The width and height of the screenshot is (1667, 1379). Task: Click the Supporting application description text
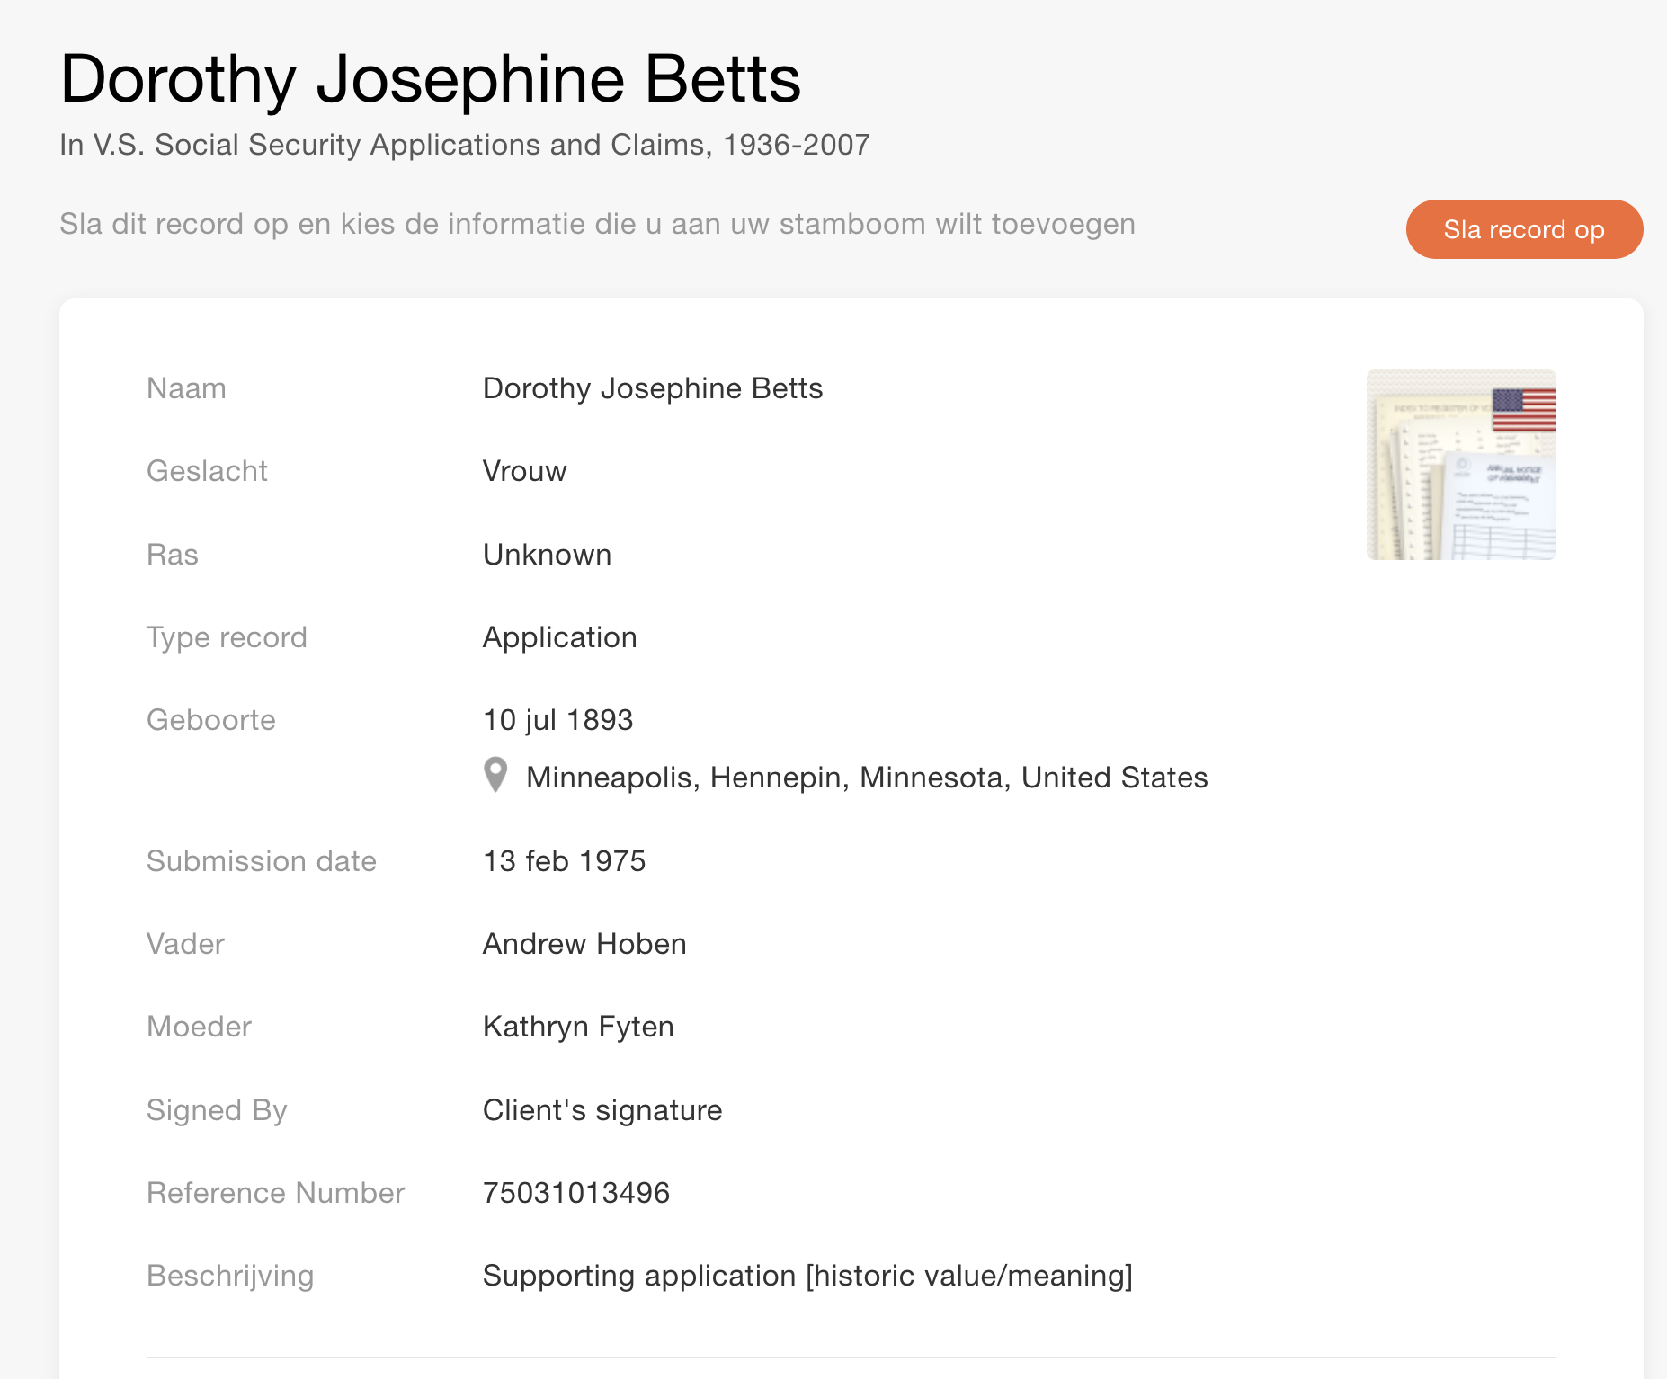[x=807, y=1276]
